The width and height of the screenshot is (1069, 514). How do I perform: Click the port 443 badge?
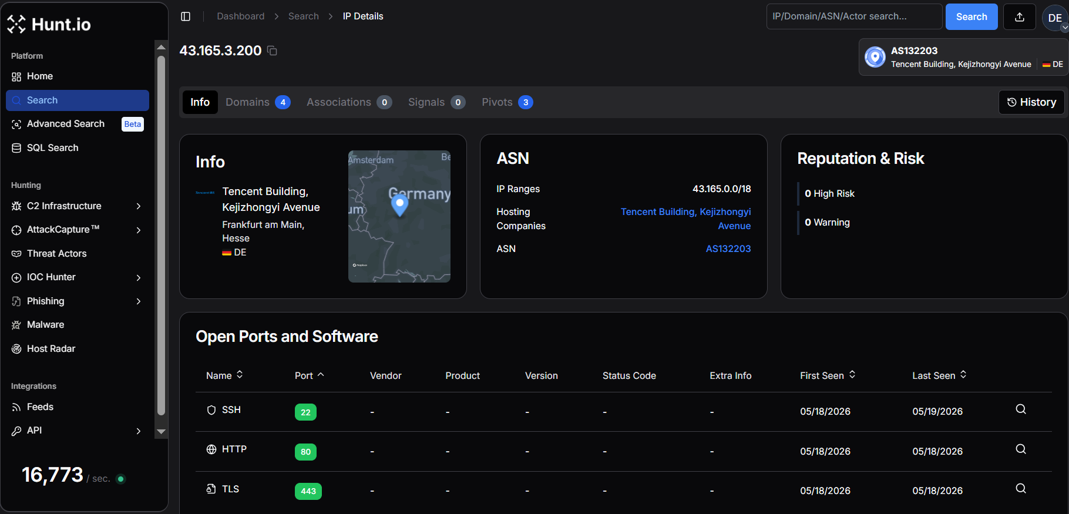pyautogui.click(x=308, y=491)
